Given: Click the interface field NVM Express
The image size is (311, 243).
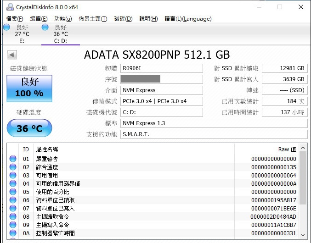Looking at the screenshot, I should pyautogui.click(x=161, y=90).
